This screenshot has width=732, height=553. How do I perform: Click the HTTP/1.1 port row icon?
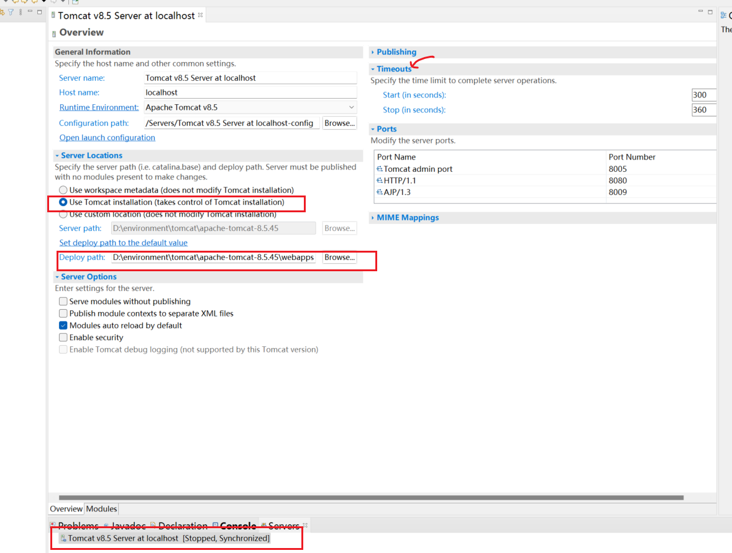coord(380,181)
